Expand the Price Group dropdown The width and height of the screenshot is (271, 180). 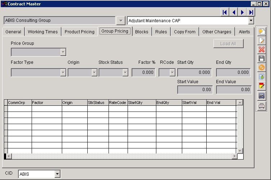(63, 52)
